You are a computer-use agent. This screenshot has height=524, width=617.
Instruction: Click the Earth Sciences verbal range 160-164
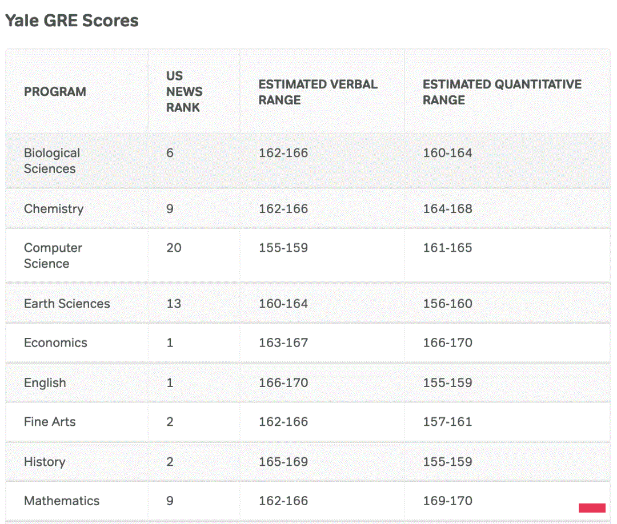click(x=283, y=304)
